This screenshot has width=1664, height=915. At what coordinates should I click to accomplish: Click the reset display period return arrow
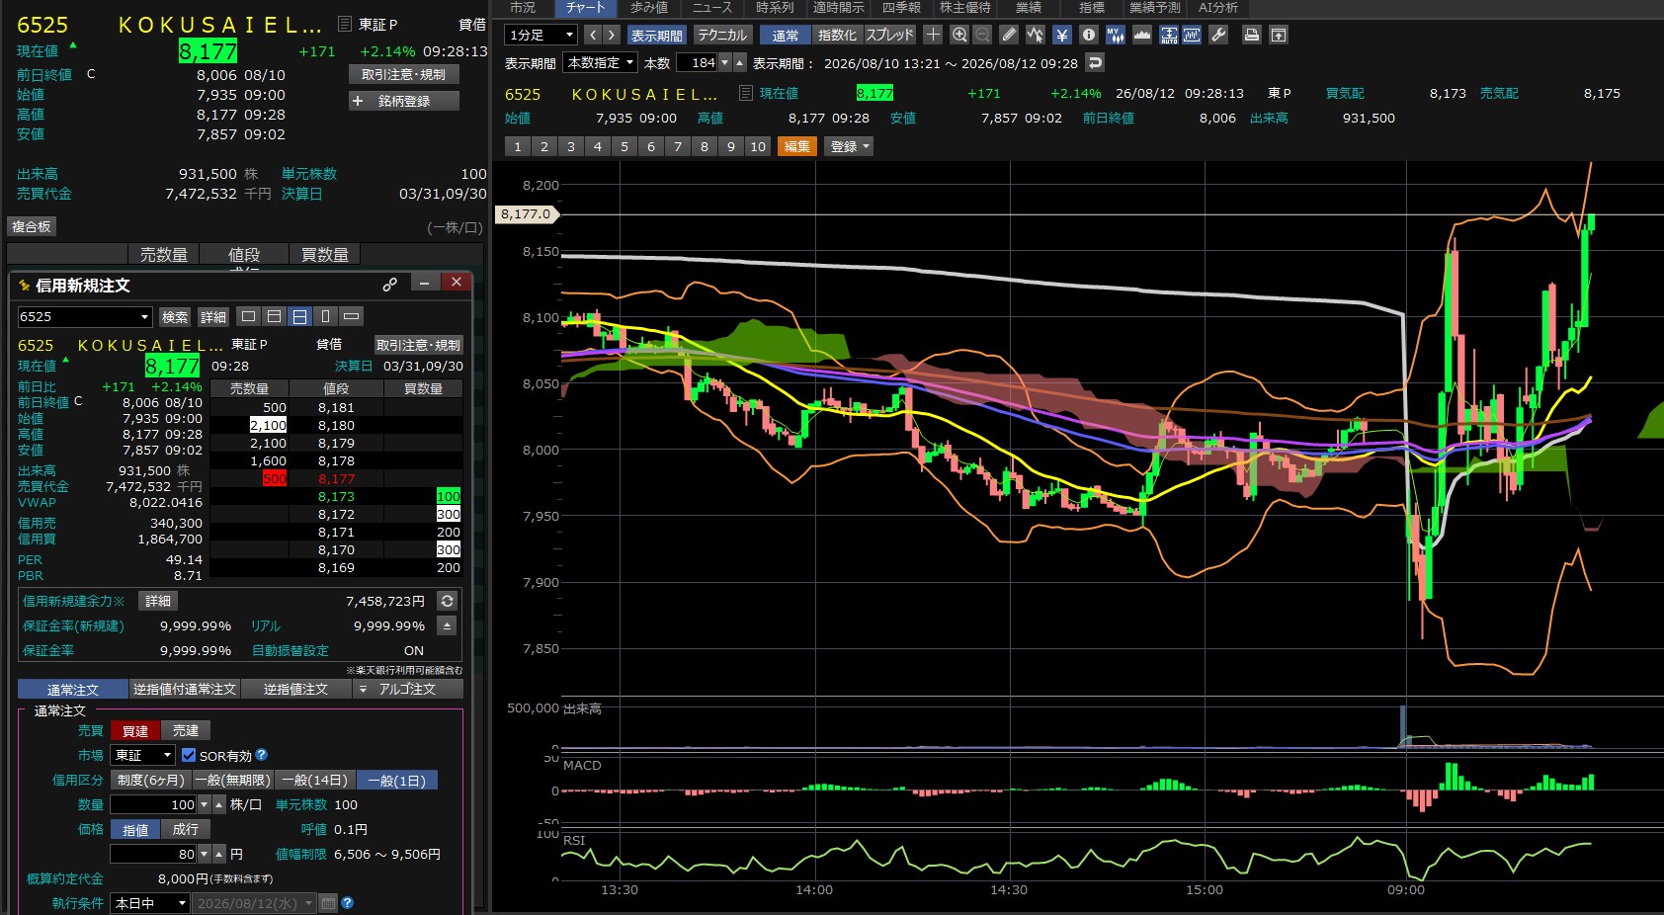point(1095,62)
